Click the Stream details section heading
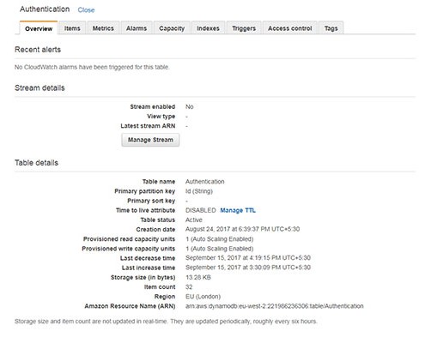This screenshot has height=343, width=425. [39, 87]
